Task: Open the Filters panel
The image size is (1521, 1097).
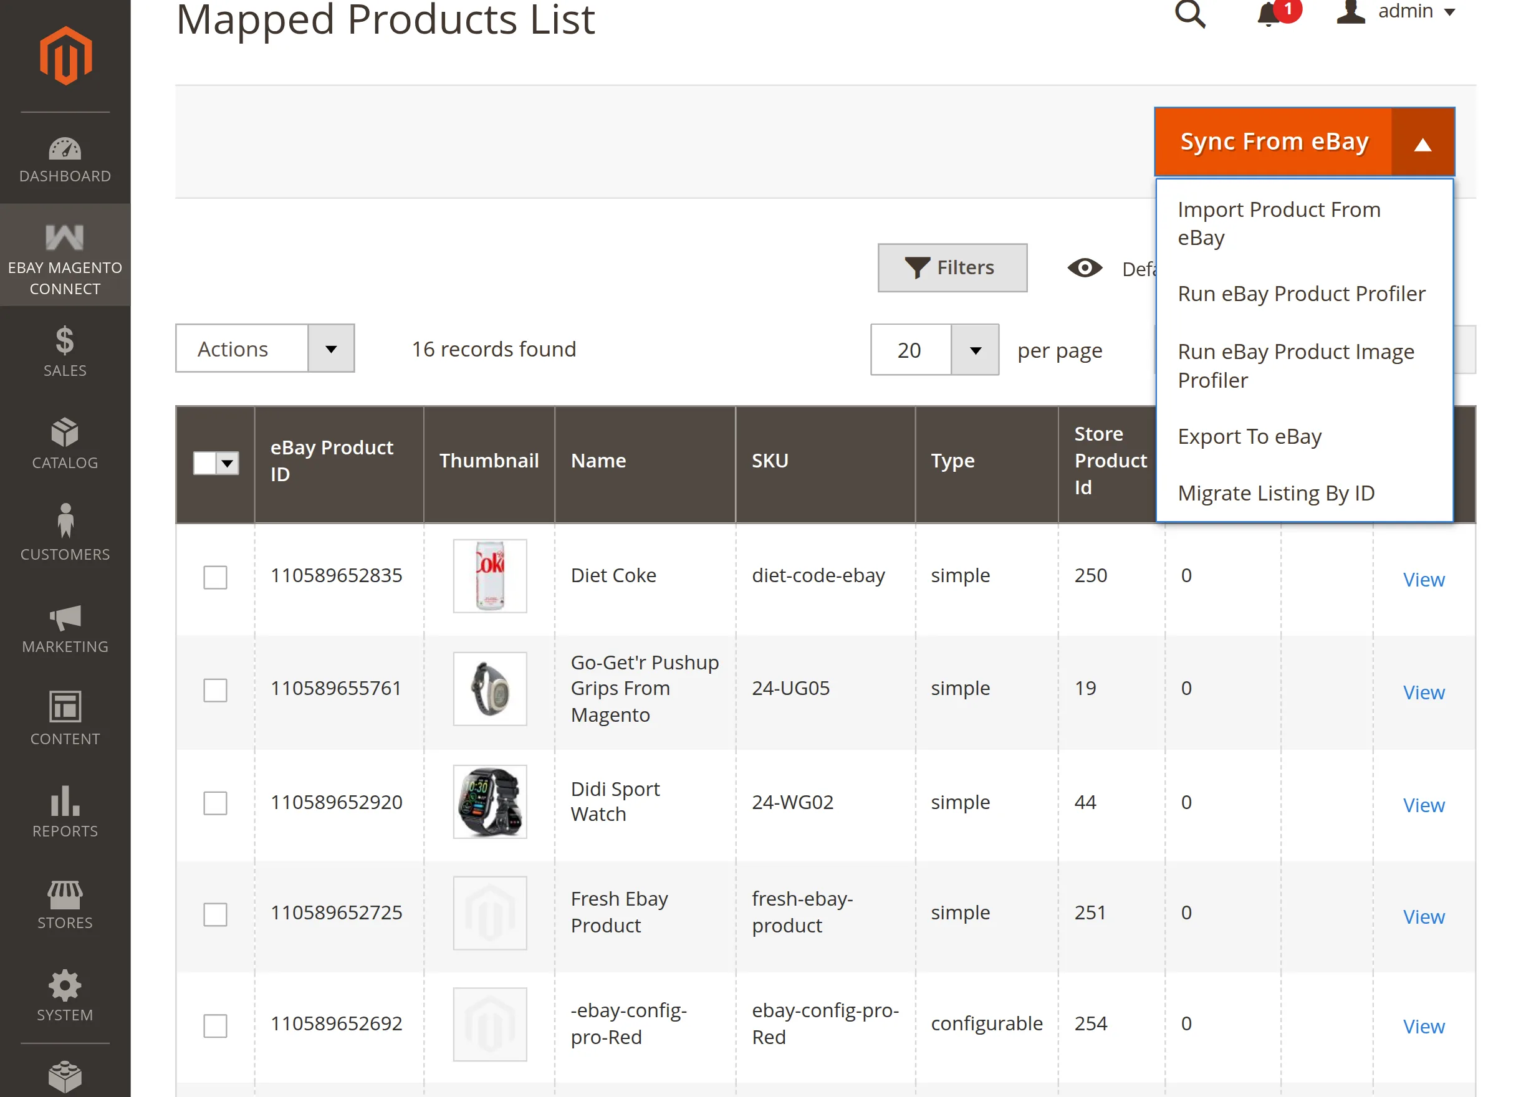Action: coord(952,267)
